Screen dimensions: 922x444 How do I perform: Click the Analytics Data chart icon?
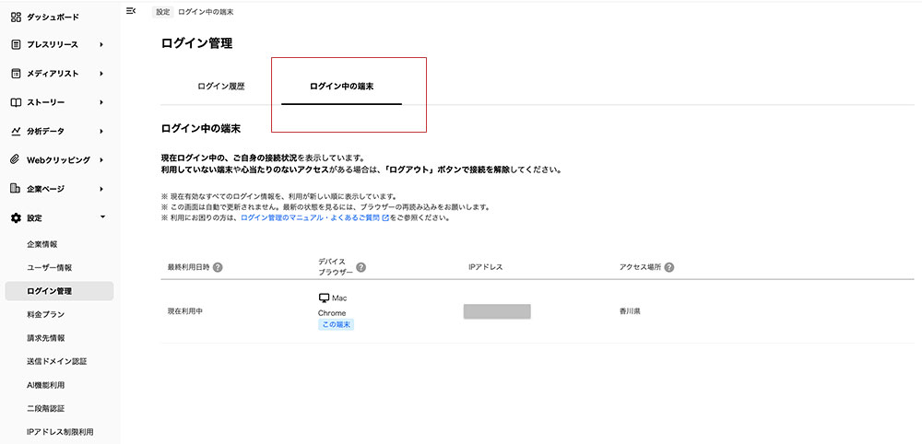click(x=16, y=131)
